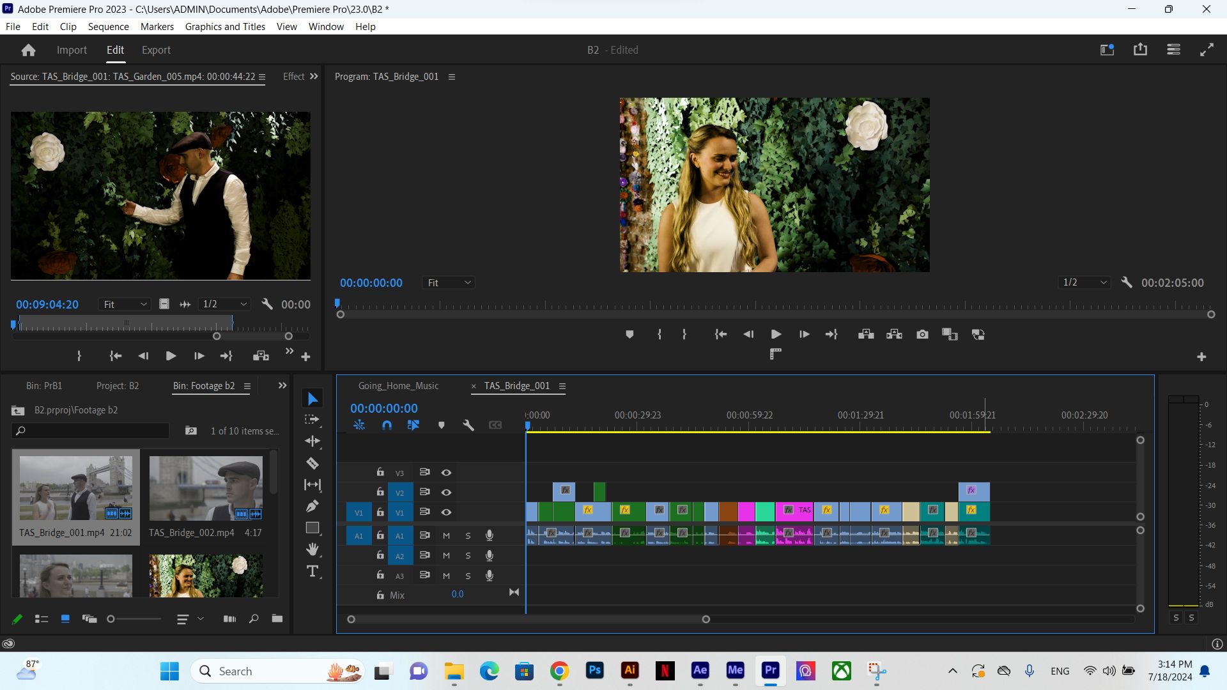Click the timeline horizontal zoom scrollbar
The width and height of the screenshot is (1227, 690).
pyautogui.click(x=529, y=619)
